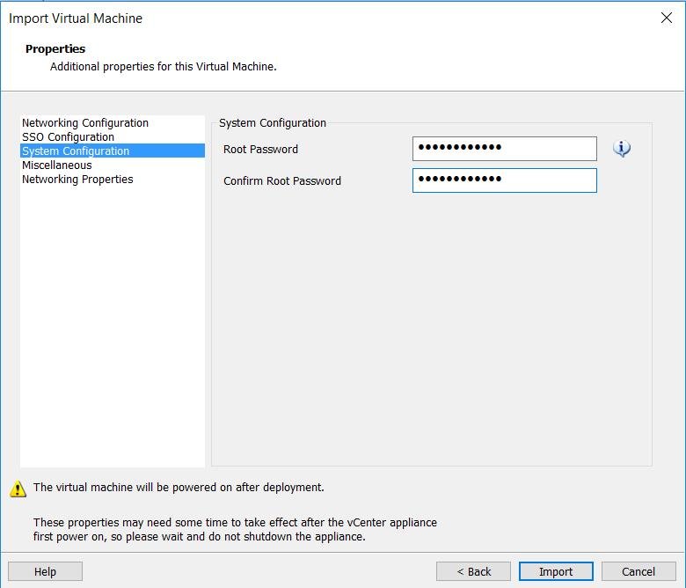Open the SSO Configuration category
The image size is (686, 588).
[69, 137]
